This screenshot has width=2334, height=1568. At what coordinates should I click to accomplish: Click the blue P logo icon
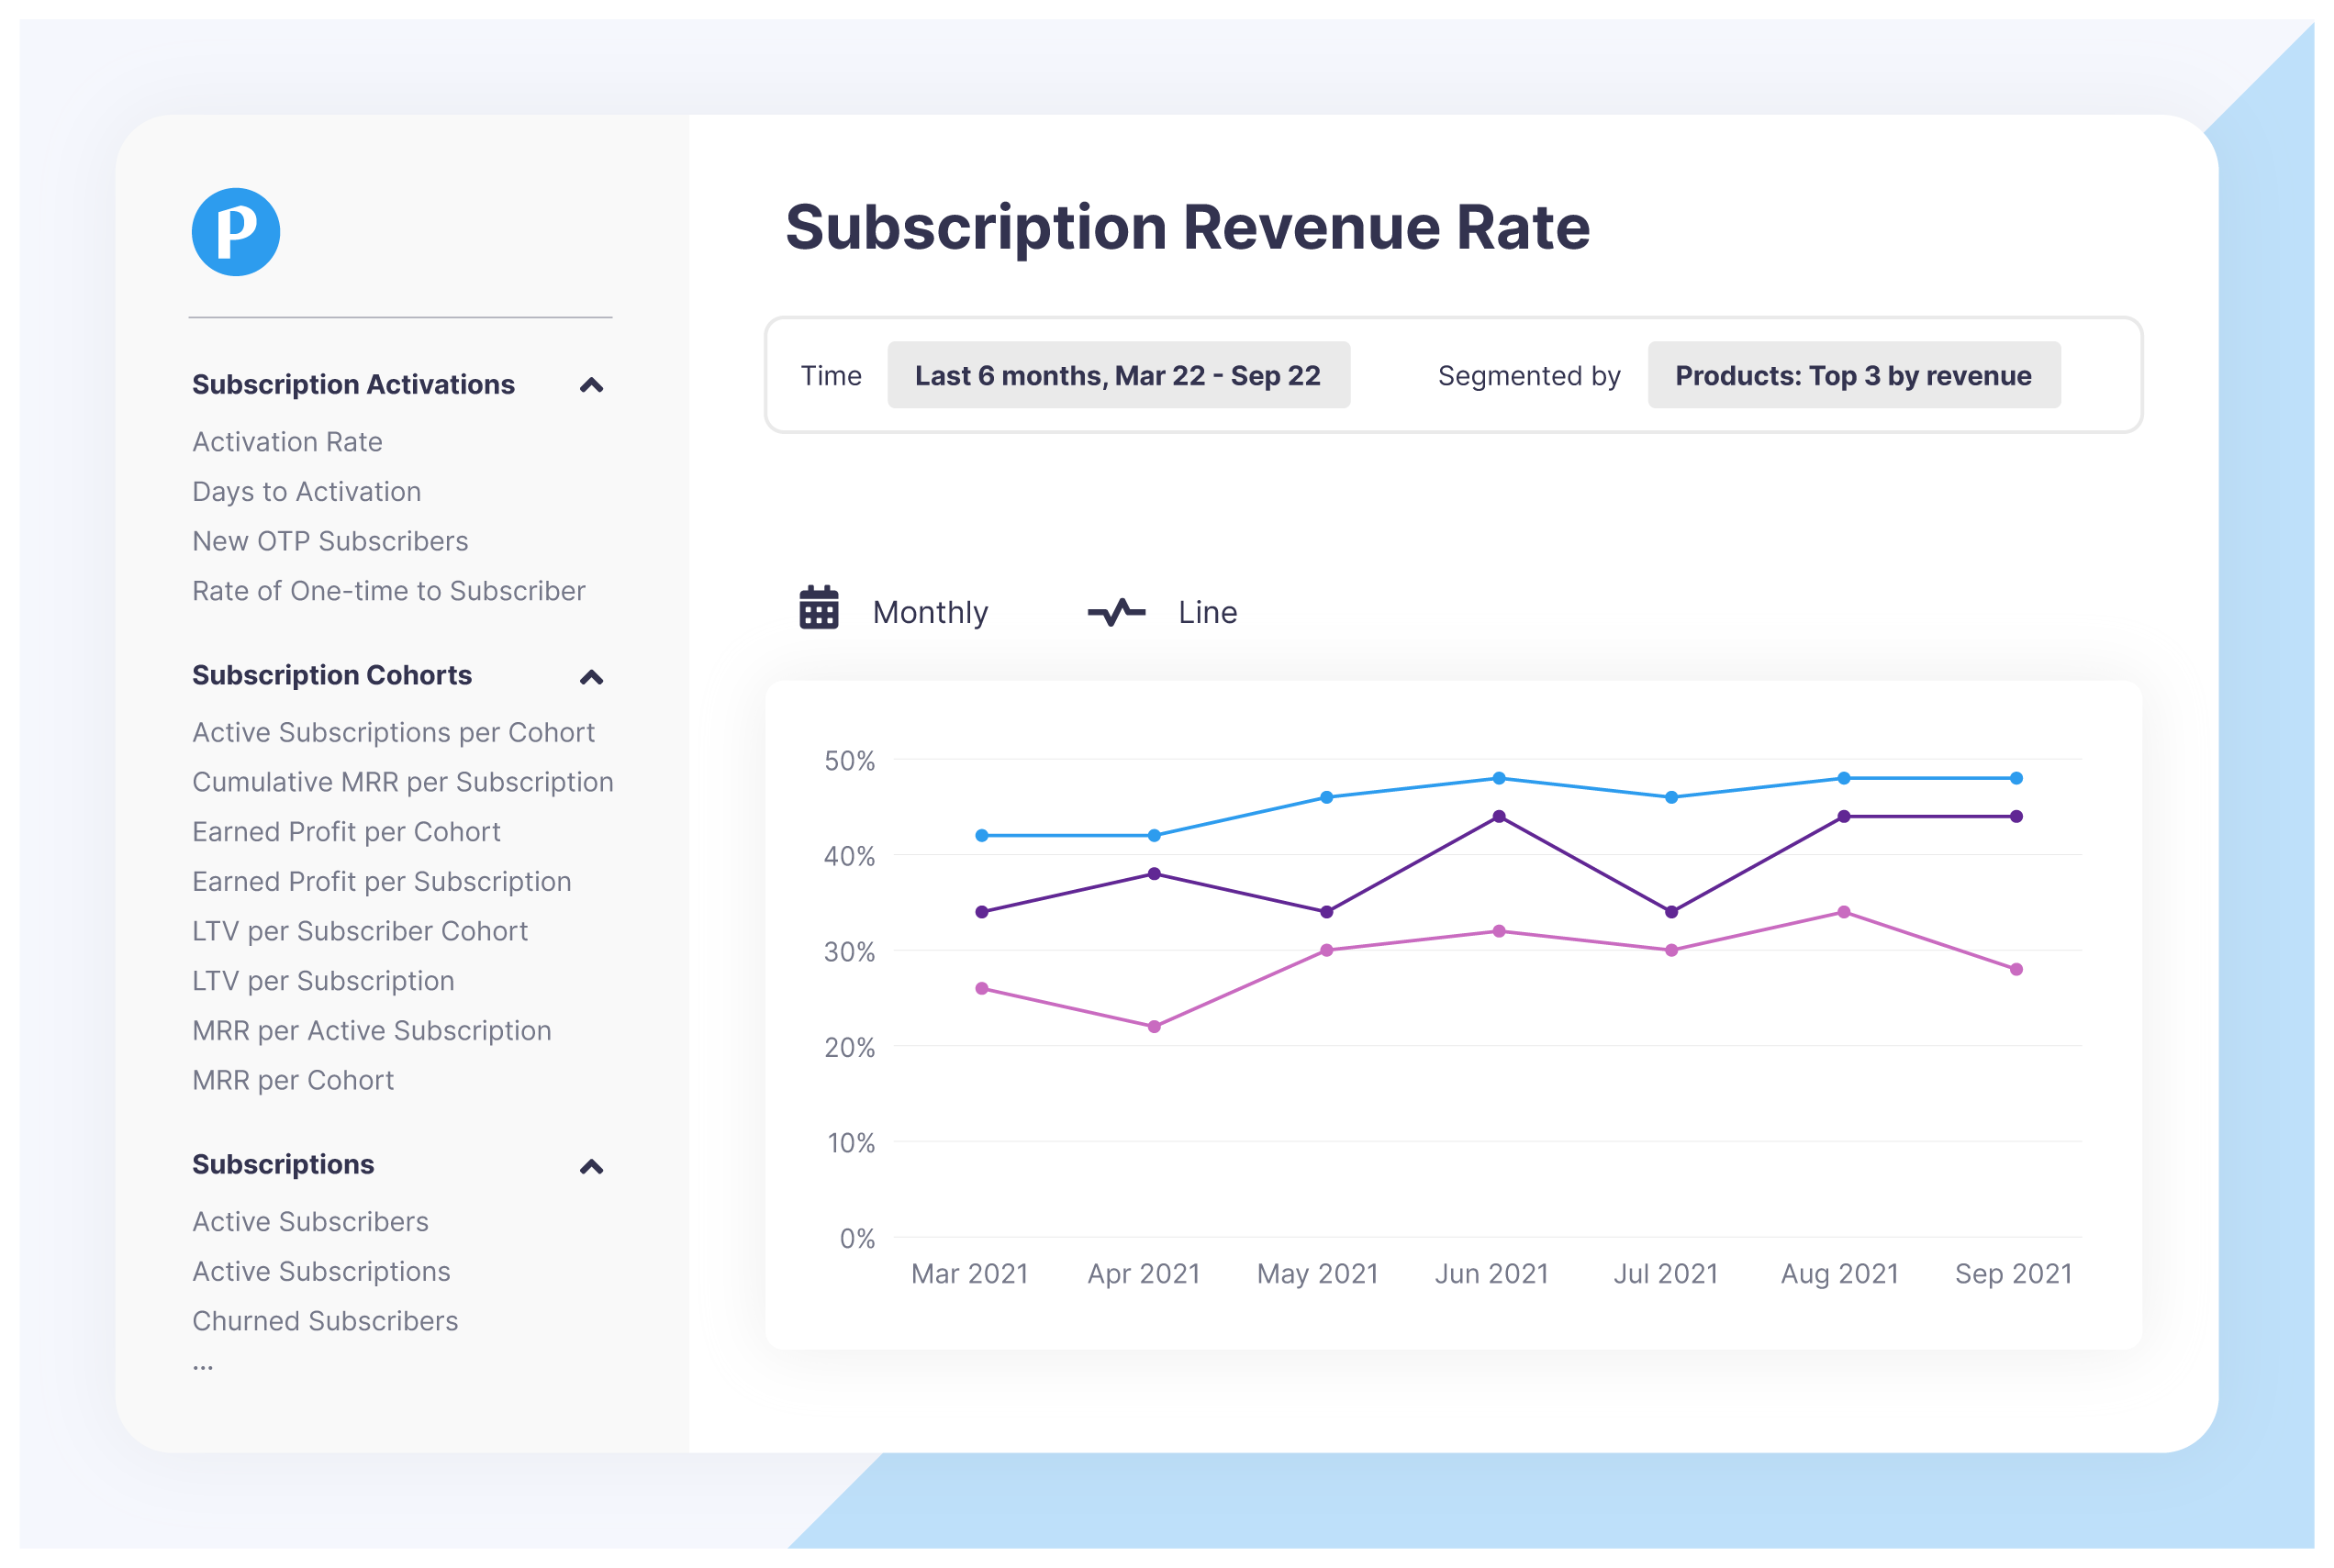236,232
